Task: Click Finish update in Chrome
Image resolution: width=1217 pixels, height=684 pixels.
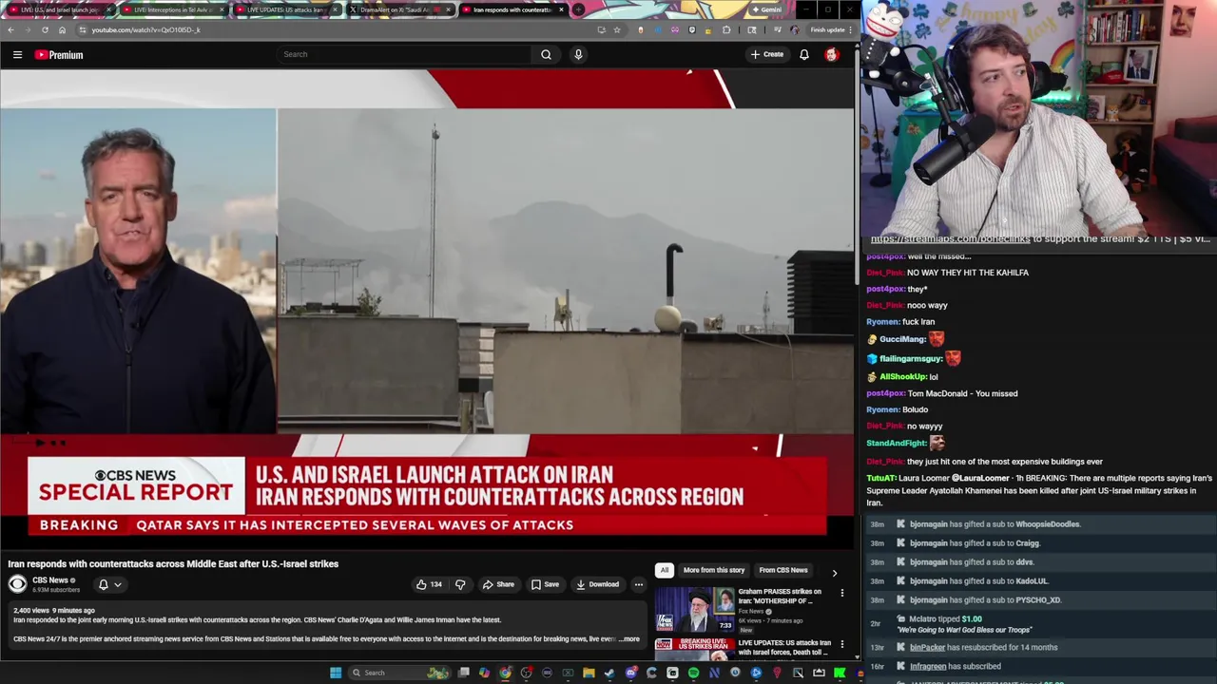Action: click(830, 29)
